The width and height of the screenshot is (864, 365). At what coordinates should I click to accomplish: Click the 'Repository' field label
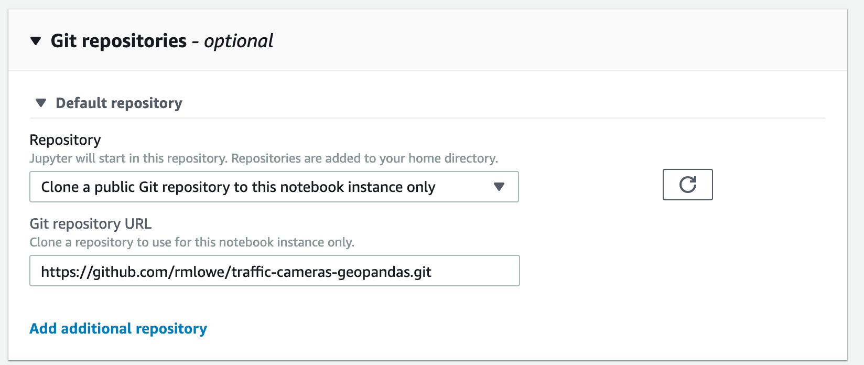65,140
